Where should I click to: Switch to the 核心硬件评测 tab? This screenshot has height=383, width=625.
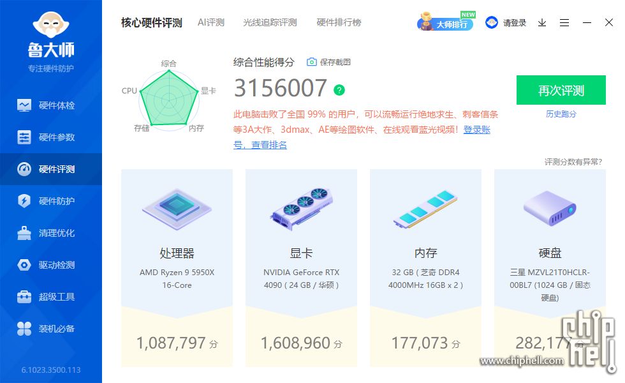tap(152, 23)
